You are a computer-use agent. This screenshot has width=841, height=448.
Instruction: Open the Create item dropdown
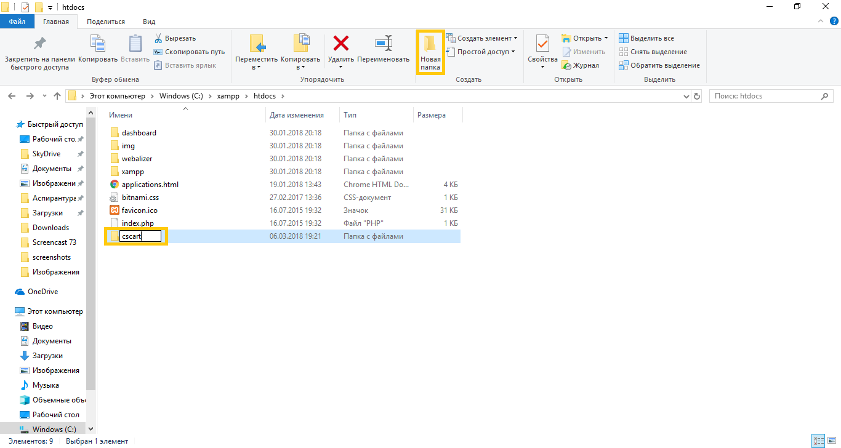pyautogui.click(x=481, y=38)
